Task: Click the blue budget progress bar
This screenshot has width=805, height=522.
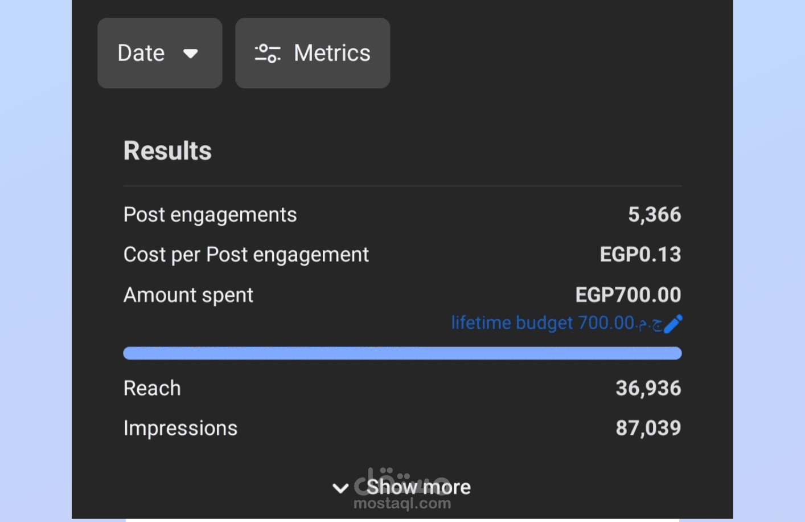Action: click(x=402, y=353)
